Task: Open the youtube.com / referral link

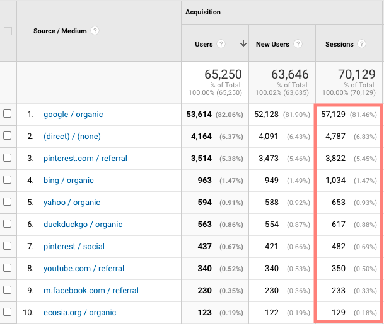Action: (x=84, y=268)
